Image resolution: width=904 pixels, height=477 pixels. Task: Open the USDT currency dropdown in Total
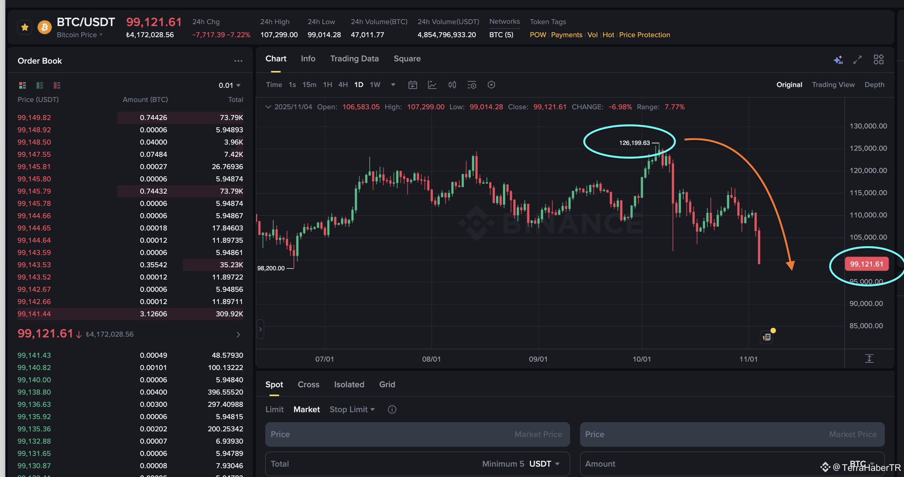point(544,464)
